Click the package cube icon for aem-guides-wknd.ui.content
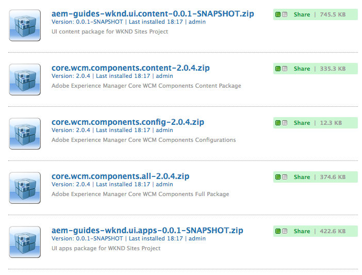Viewport: 362px width, 275px height. pos(25,25)
